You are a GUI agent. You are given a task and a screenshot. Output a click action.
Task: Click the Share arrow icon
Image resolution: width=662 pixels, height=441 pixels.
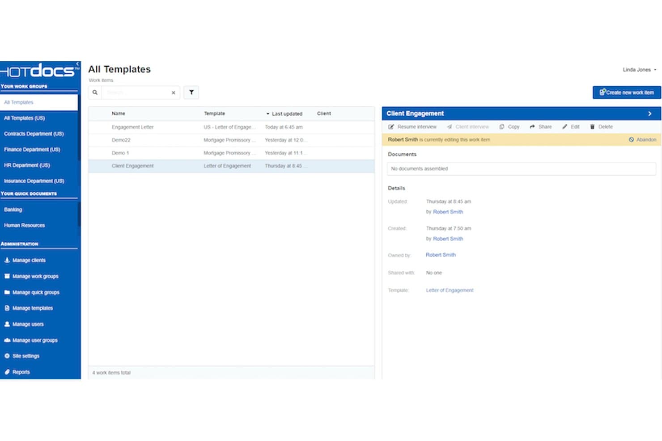click(532, 127)
